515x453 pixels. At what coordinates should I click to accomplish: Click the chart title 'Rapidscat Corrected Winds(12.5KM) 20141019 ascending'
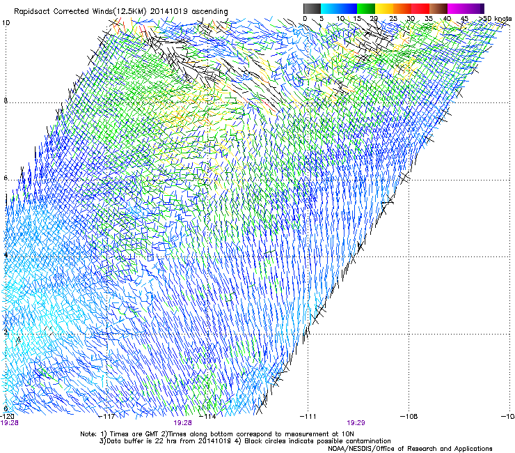(121, 12)
